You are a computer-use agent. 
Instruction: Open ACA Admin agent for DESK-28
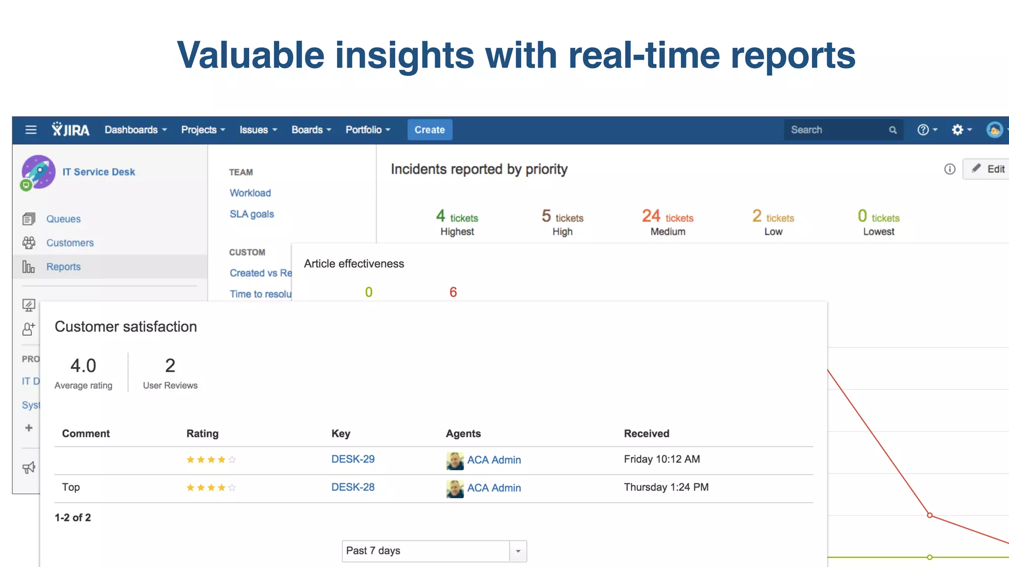click(494, 488)
